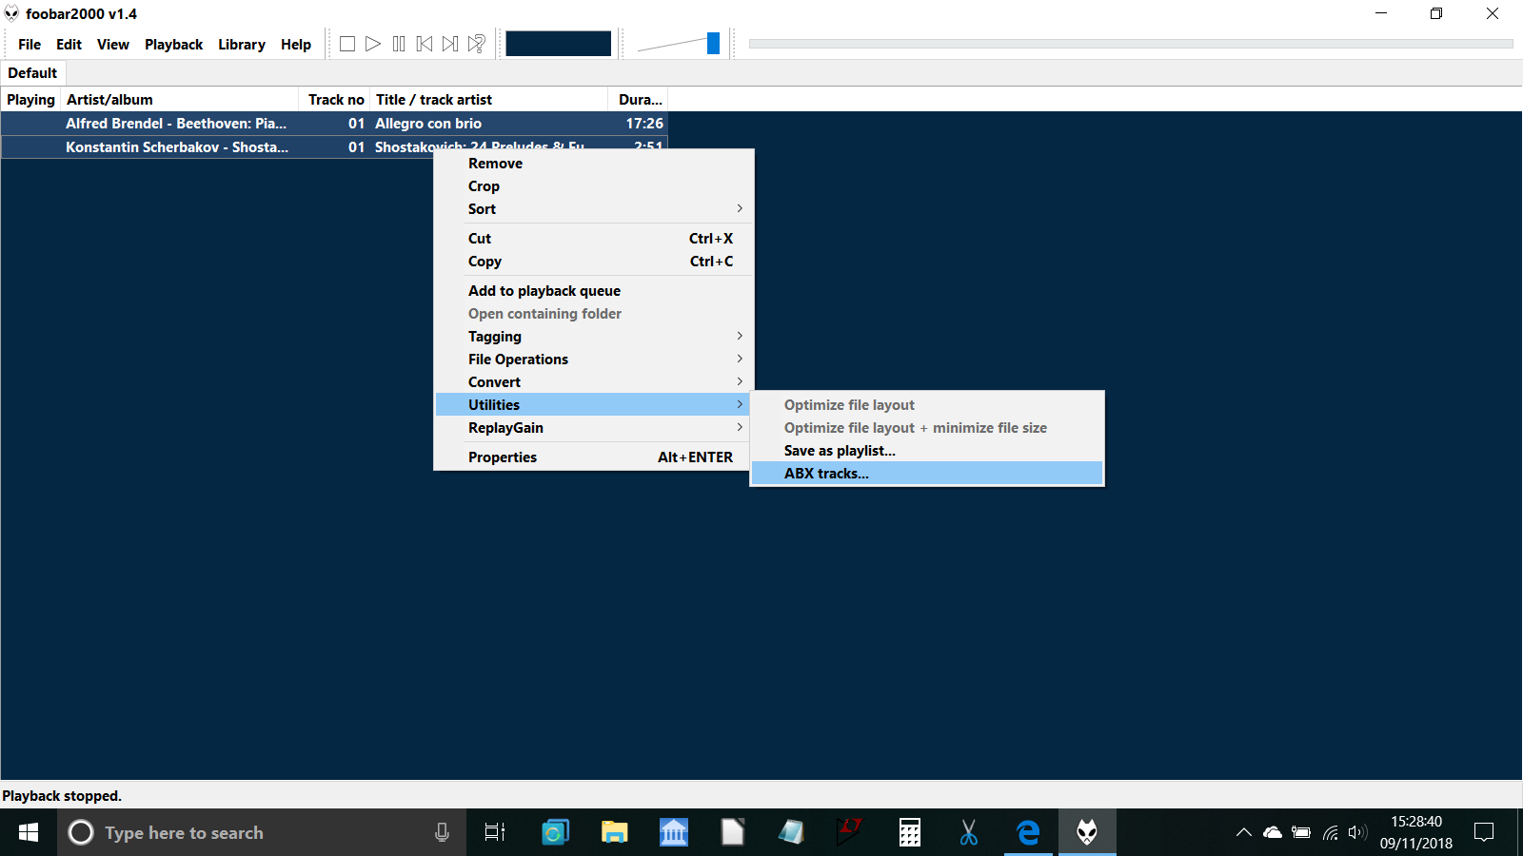The height and width of the screenshot is (856, 1523).
Task: Click the Random playback button
Action: pos(477,44)
